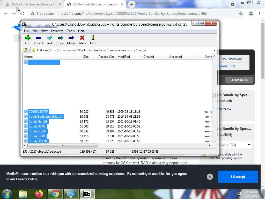The height and width of the screenshot is (199, 265).
Task: Click the I Accept cookies button
Action: (x=238, y=177)
